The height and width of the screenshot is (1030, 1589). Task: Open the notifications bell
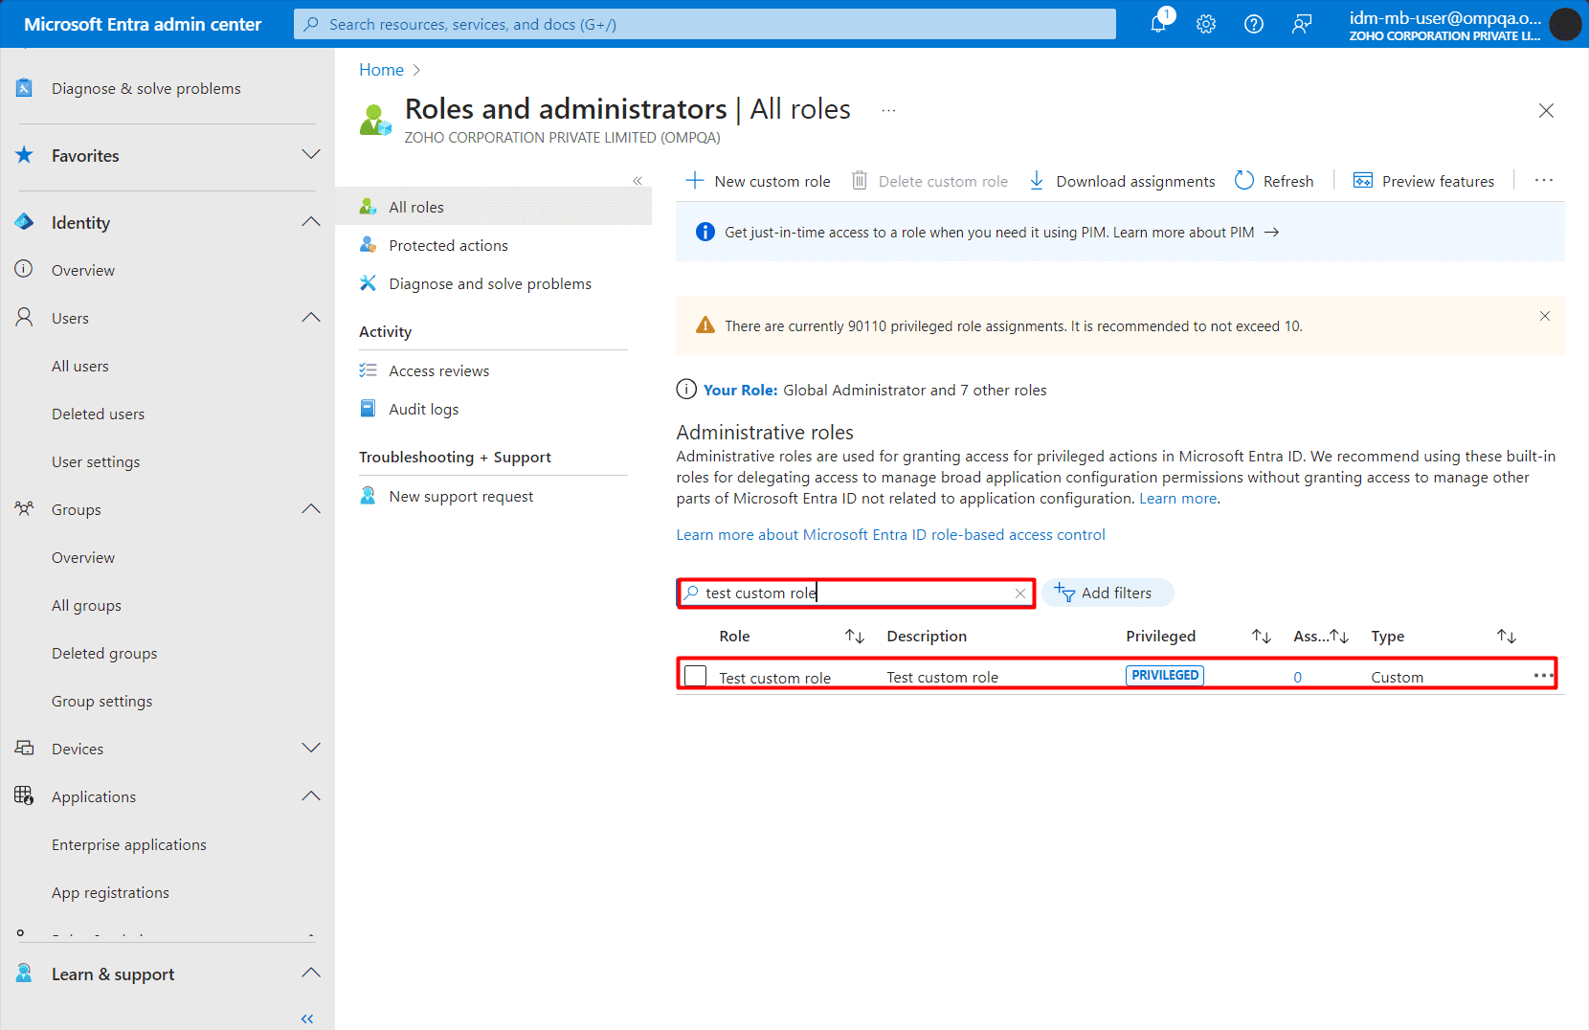(x=1158, y=24)
